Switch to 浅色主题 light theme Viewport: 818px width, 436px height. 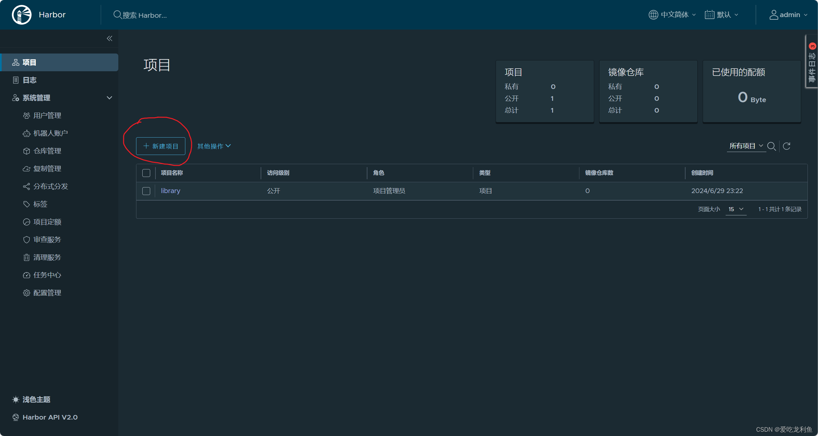click(36, 400)
